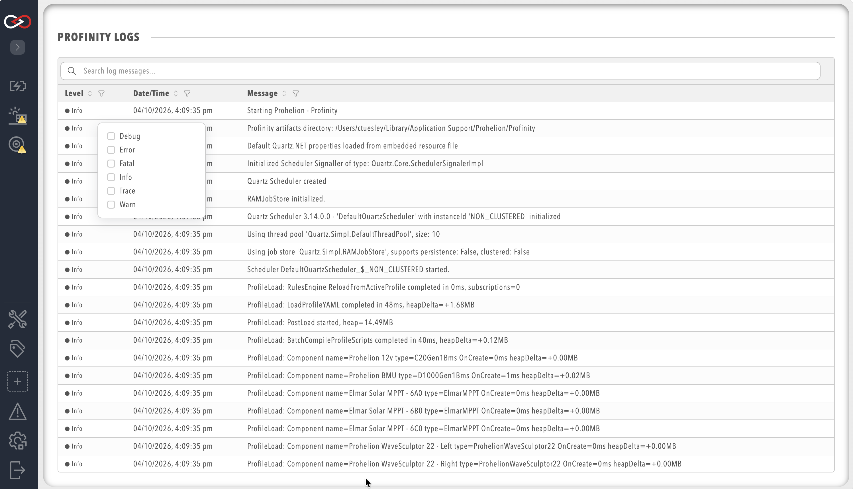Click the Using thread pool size 10 message
Screen dimensions: 853x489
coord(343,235)
